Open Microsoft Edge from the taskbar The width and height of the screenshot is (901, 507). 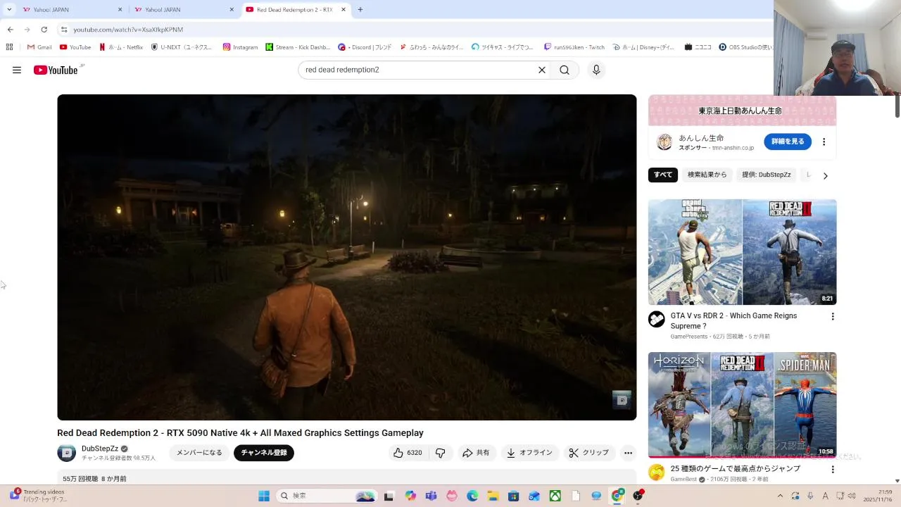coord(472,496)
